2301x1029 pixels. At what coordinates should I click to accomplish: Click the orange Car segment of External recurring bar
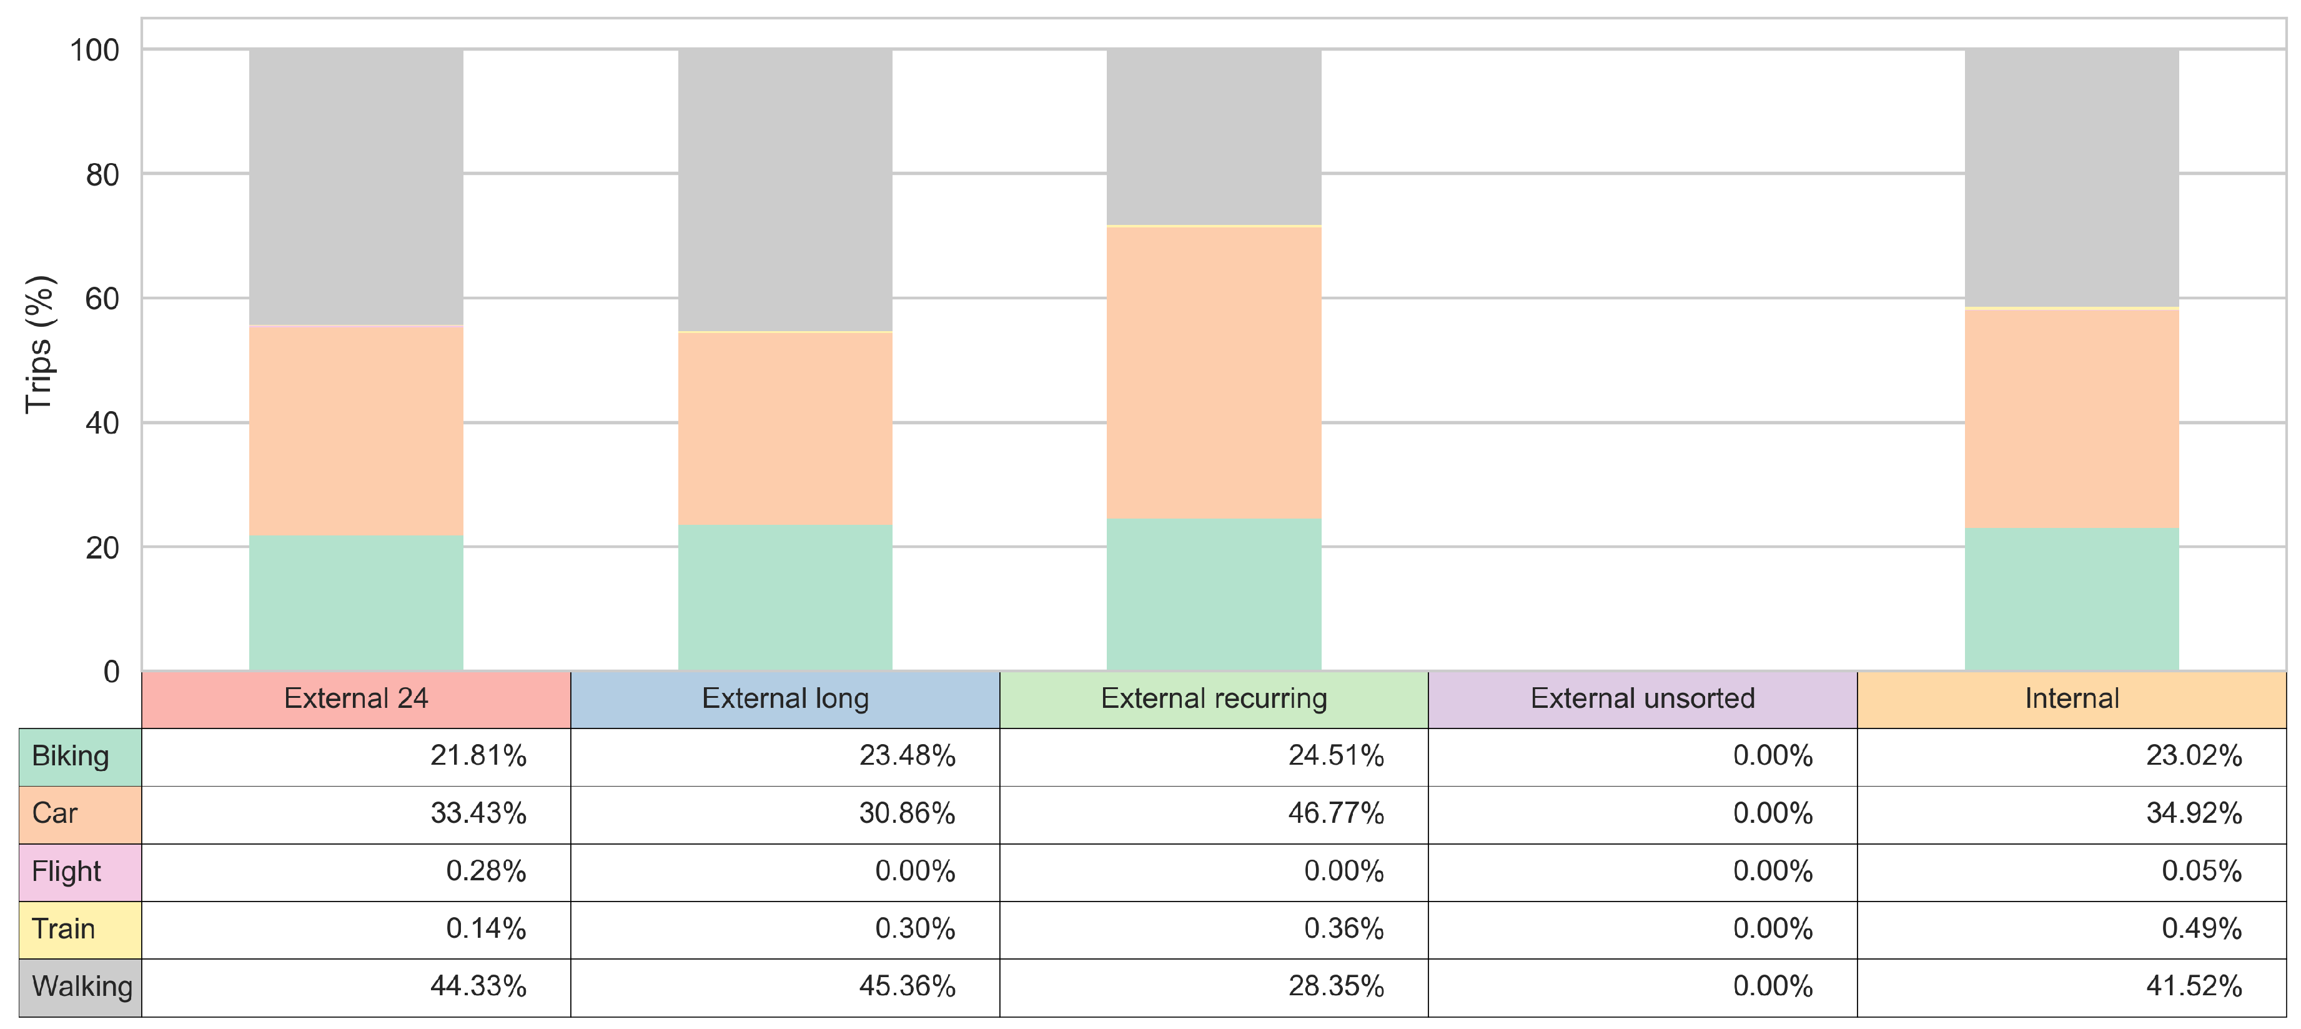[1213, 372]
